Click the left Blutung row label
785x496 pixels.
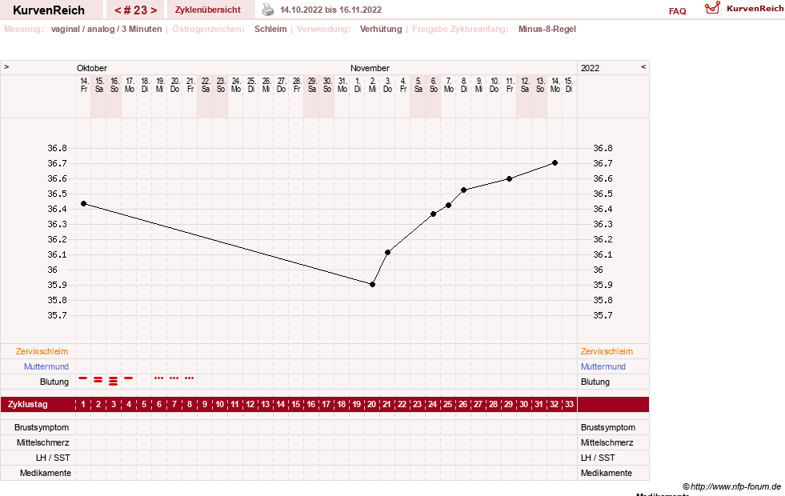[54, 382]
